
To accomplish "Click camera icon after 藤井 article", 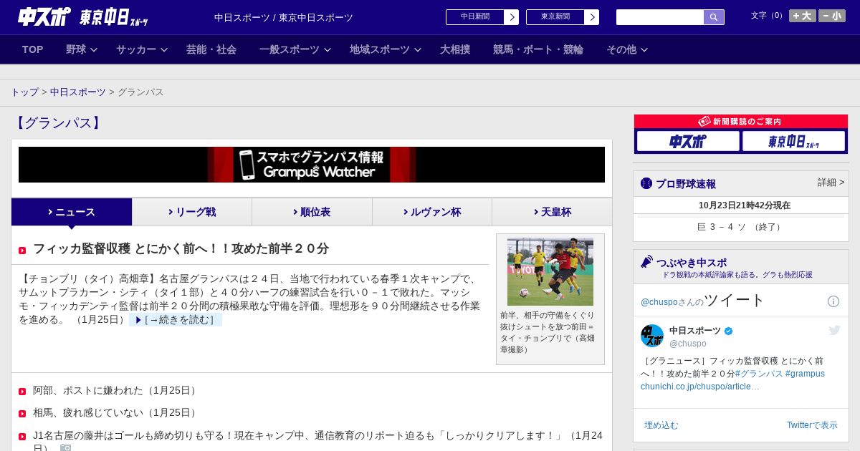I will pyautogui.click(x=66, y=448).
